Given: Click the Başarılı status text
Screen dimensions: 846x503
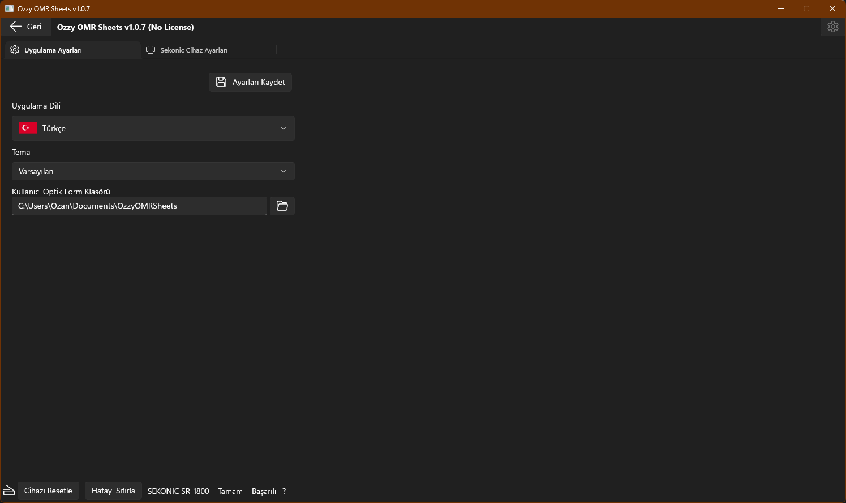Looking at the screenshot, I should click(x=264, y=491).
